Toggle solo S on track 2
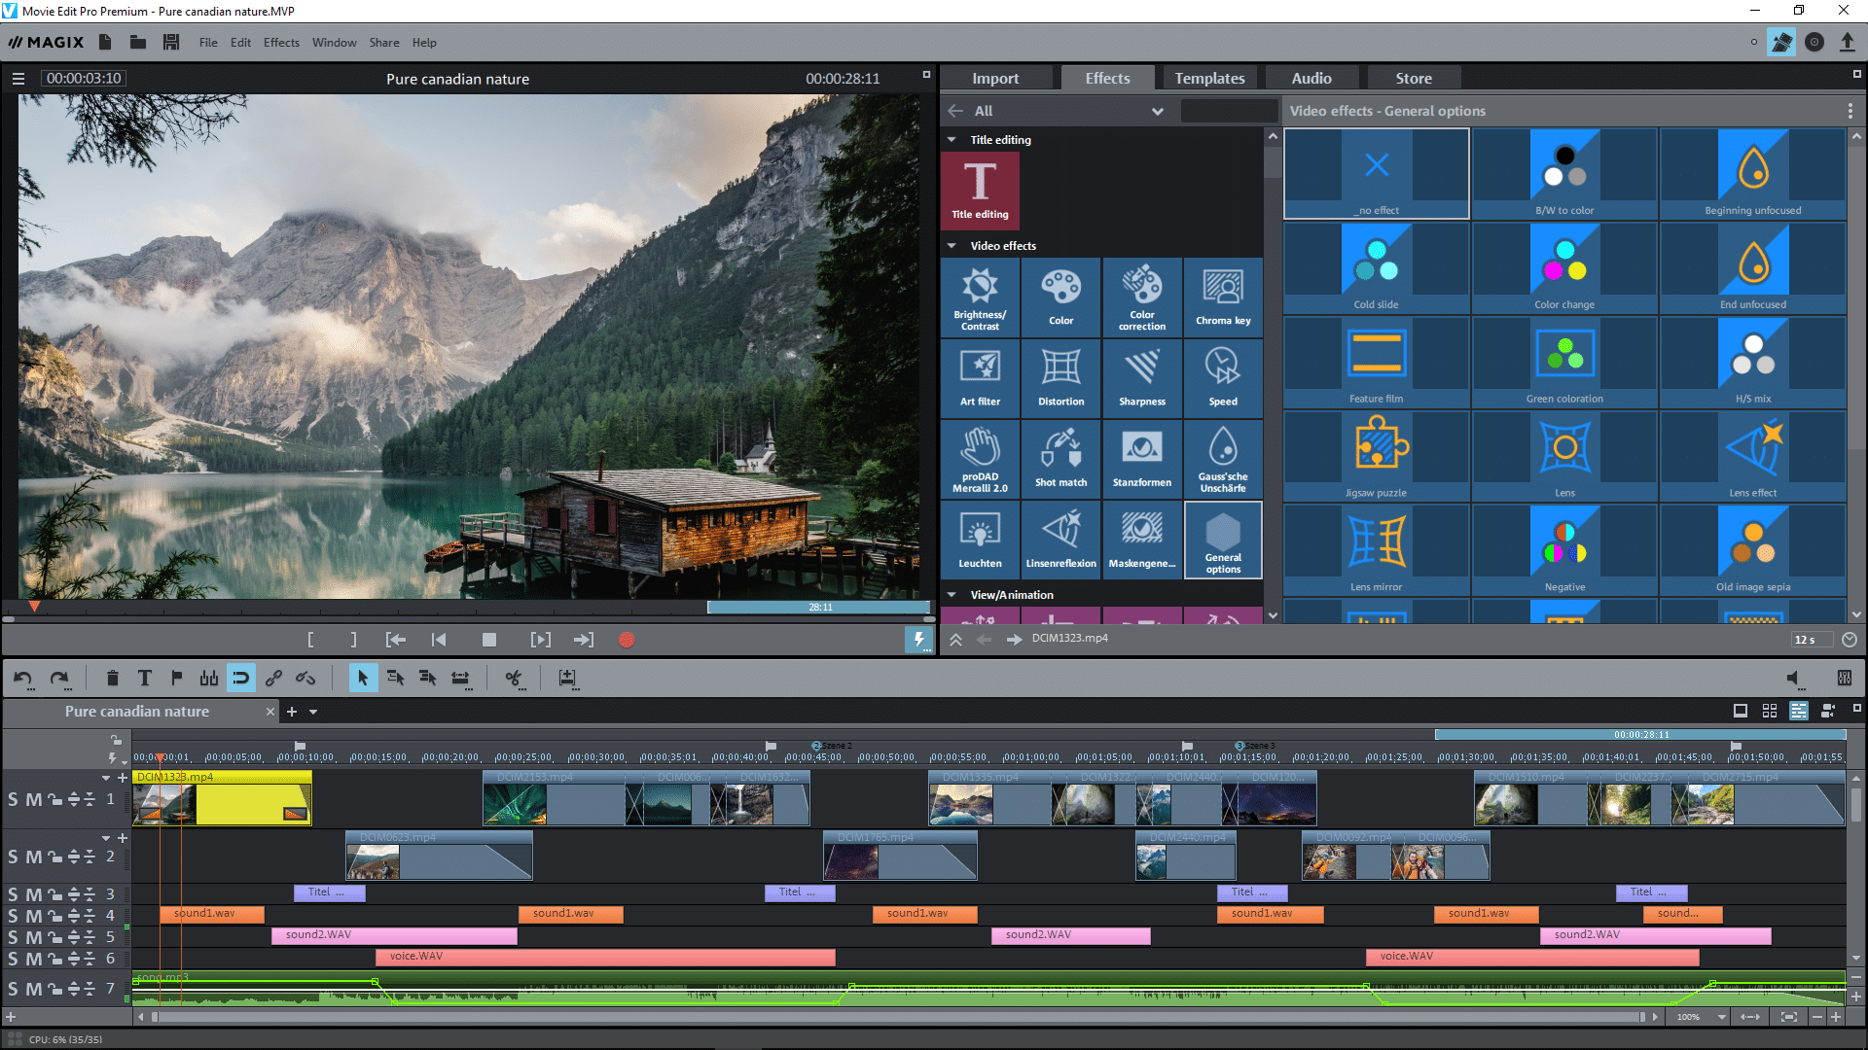Image resolution: width=1868 pixels, height=1050 pixels. 13,857
